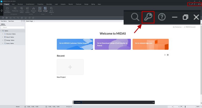Screen dimensions: 202x108
Task: Open the Bill of Material
Action: [51, 10]
